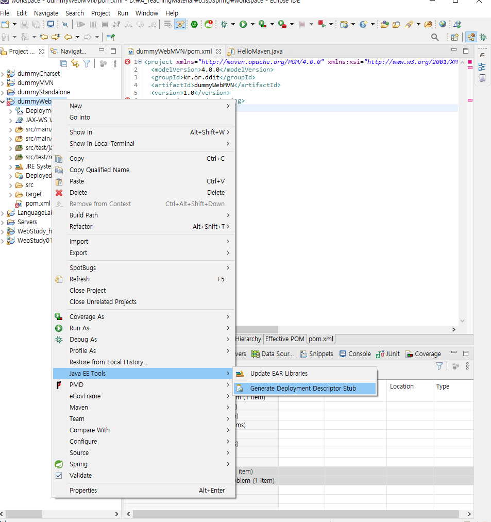Open dropdown next to the Run icon
The width and height of the screenshot is (491, 522).
pyautogui.click(x=252, y=24)
